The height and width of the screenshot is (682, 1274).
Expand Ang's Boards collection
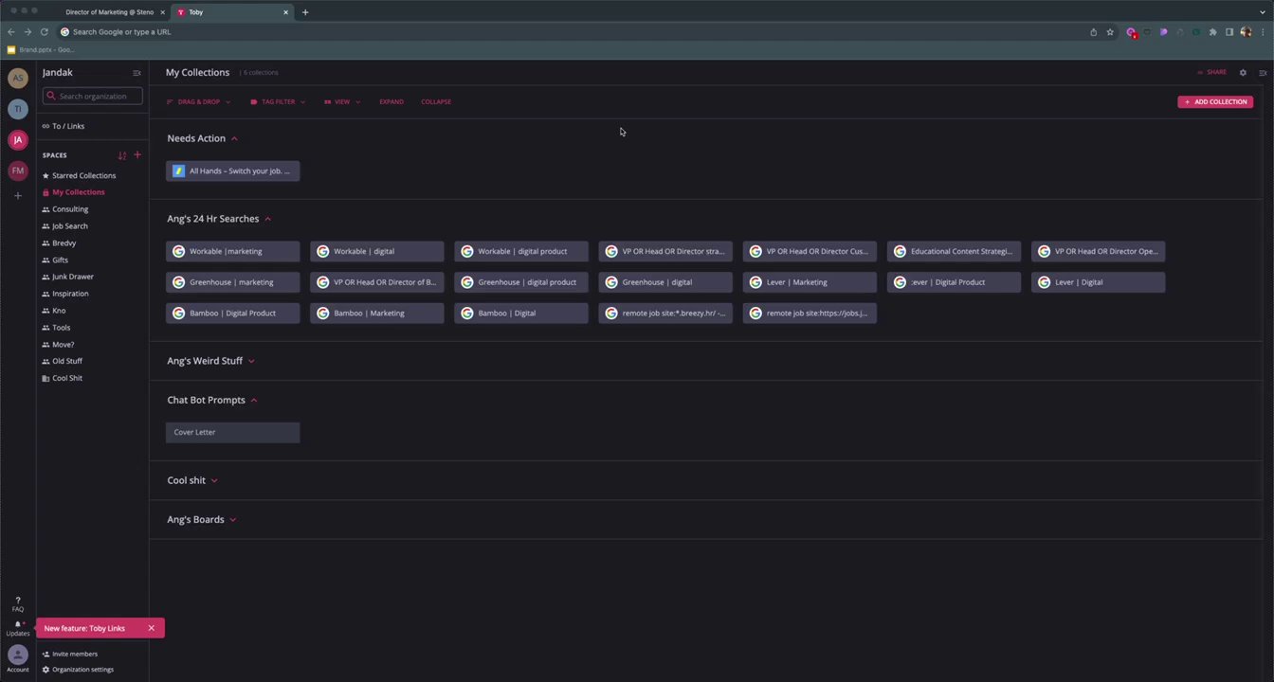click(232, 519)
